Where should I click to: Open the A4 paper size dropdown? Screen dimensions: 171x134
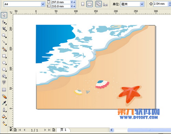point(43,4)
